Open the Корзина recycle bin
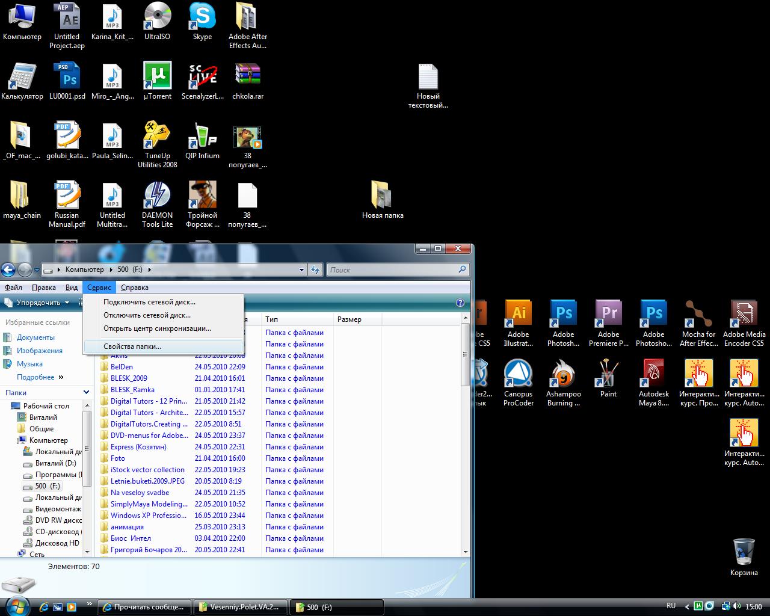Viewport: 770px width, 616px height. pyautogui.click(x=744, y=557)
